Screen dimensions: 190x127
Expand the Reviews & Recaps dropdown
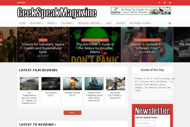90,23
